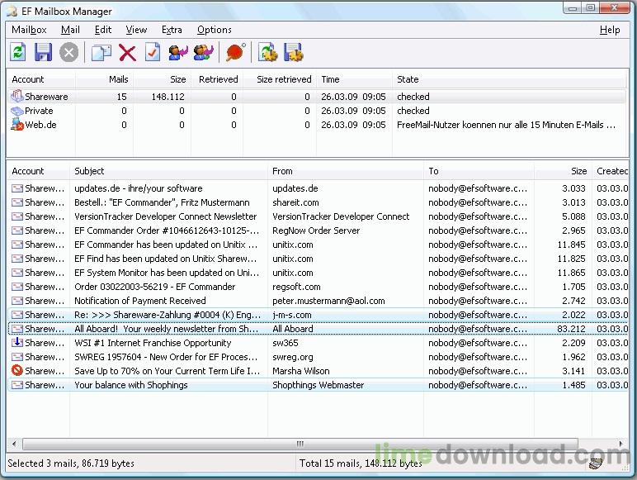
Task: Select the Shareware account row
Action: point(46,97)
